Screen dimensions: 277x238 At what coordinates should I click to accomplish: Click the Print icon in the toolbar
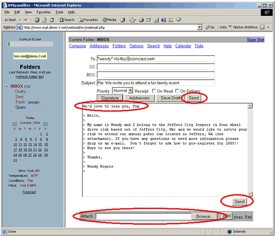[141, 20]
